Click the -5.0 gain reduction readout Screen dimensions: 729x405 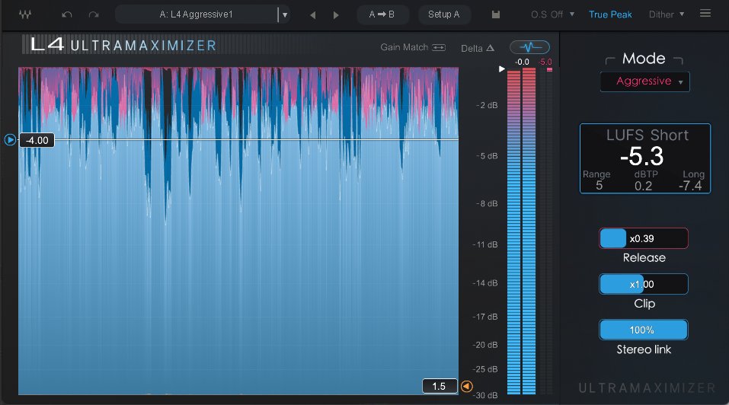[x=545, y=62]
